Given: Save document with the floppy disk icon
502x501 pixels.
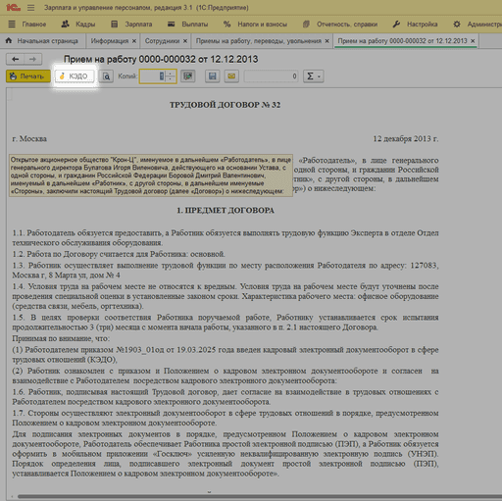Looking at the screenshot, I should [x=213, y=76].
